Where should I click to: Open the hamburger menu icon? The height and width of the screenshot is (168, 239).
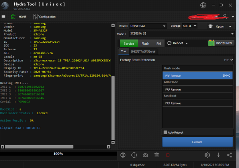point(3,16)
